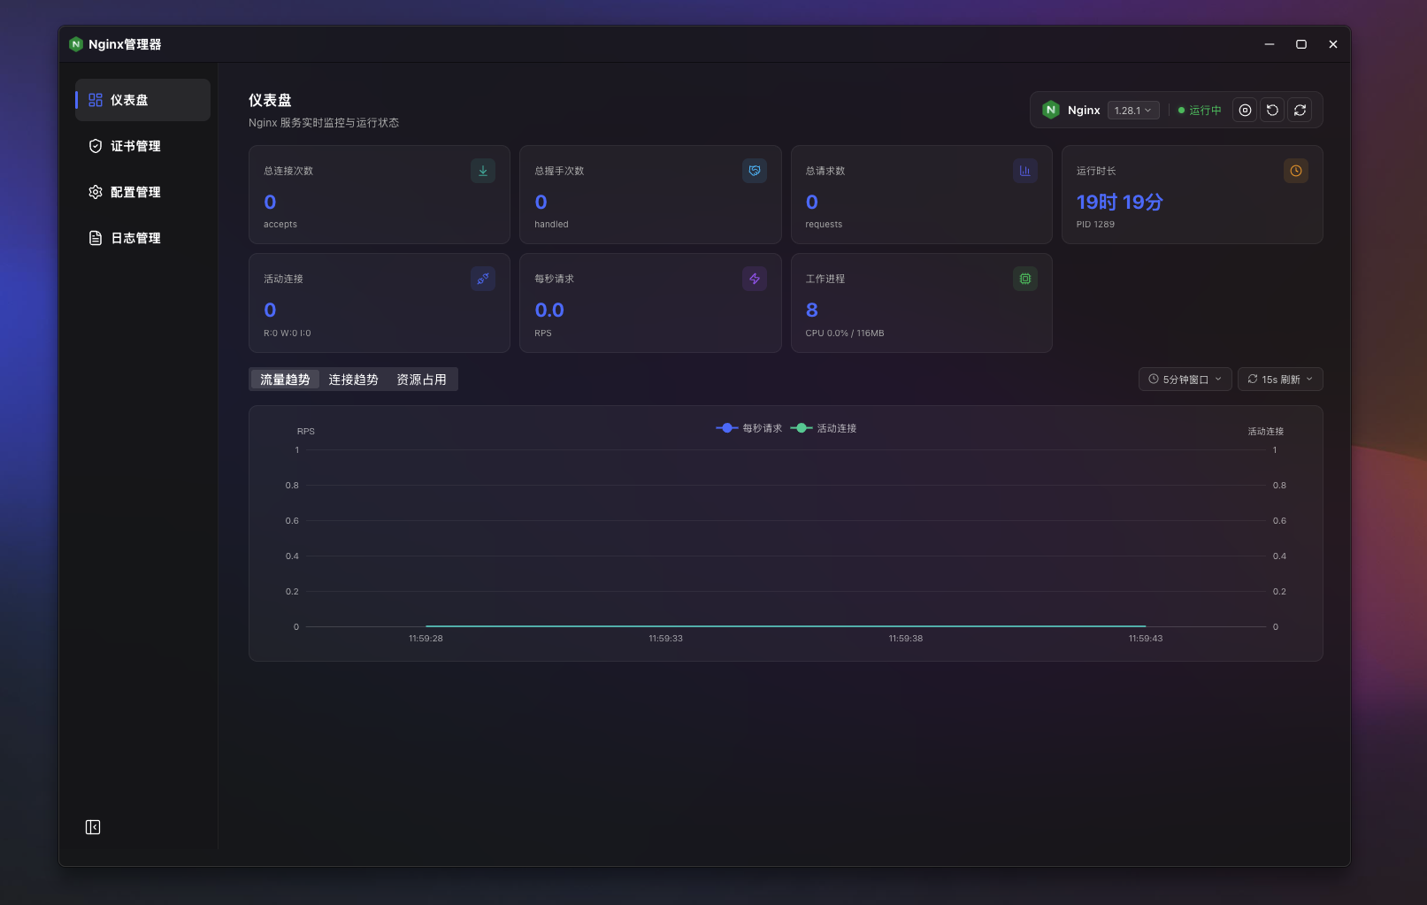Restart Nginx with the counter-clockwise arrow icon
The height and width of the screenshot is (905, 1427).
click(1272, 111)
